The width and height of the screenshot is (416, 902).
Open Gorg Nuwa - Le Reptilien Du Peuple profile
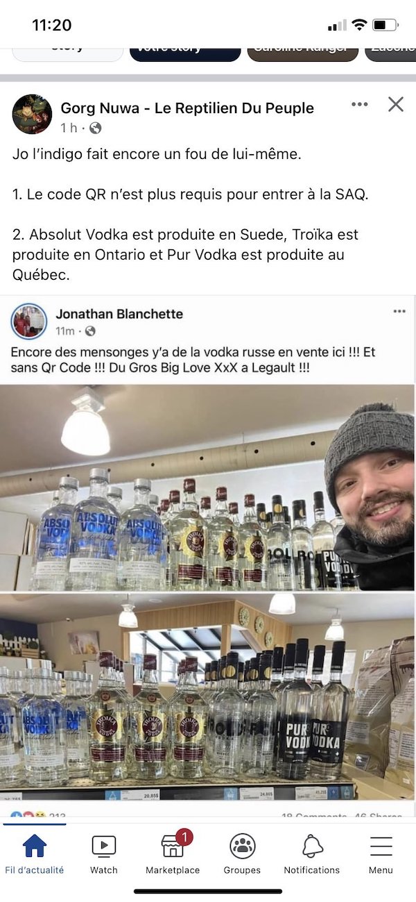(x=187, y=108)
